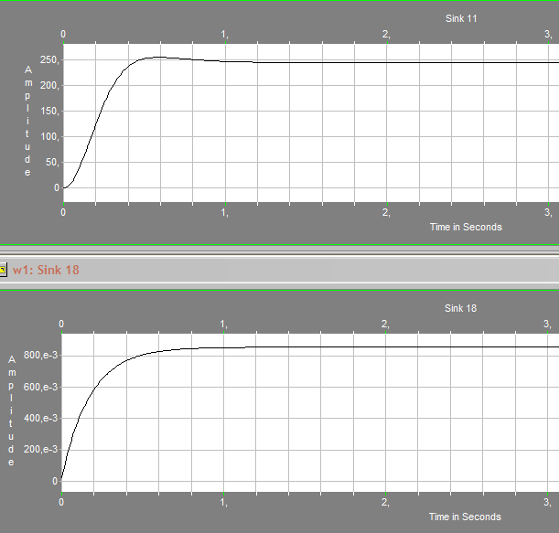Click the 200 amplitude value on Sink 11 plot

pyautogui.click(x=49, y=86)
